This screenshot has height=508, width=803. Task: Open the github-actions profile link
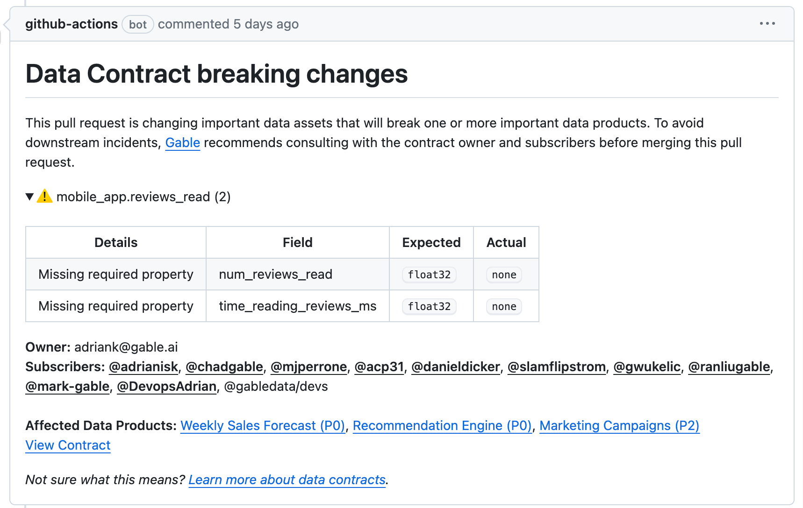[71, 24]
